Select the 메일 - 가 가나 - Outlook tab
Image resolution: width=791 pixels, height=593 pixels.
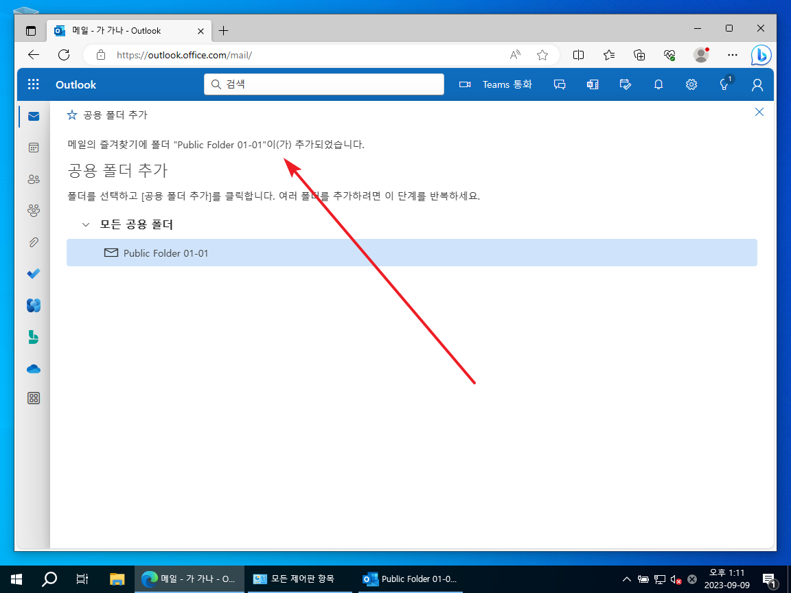(130, 31)
